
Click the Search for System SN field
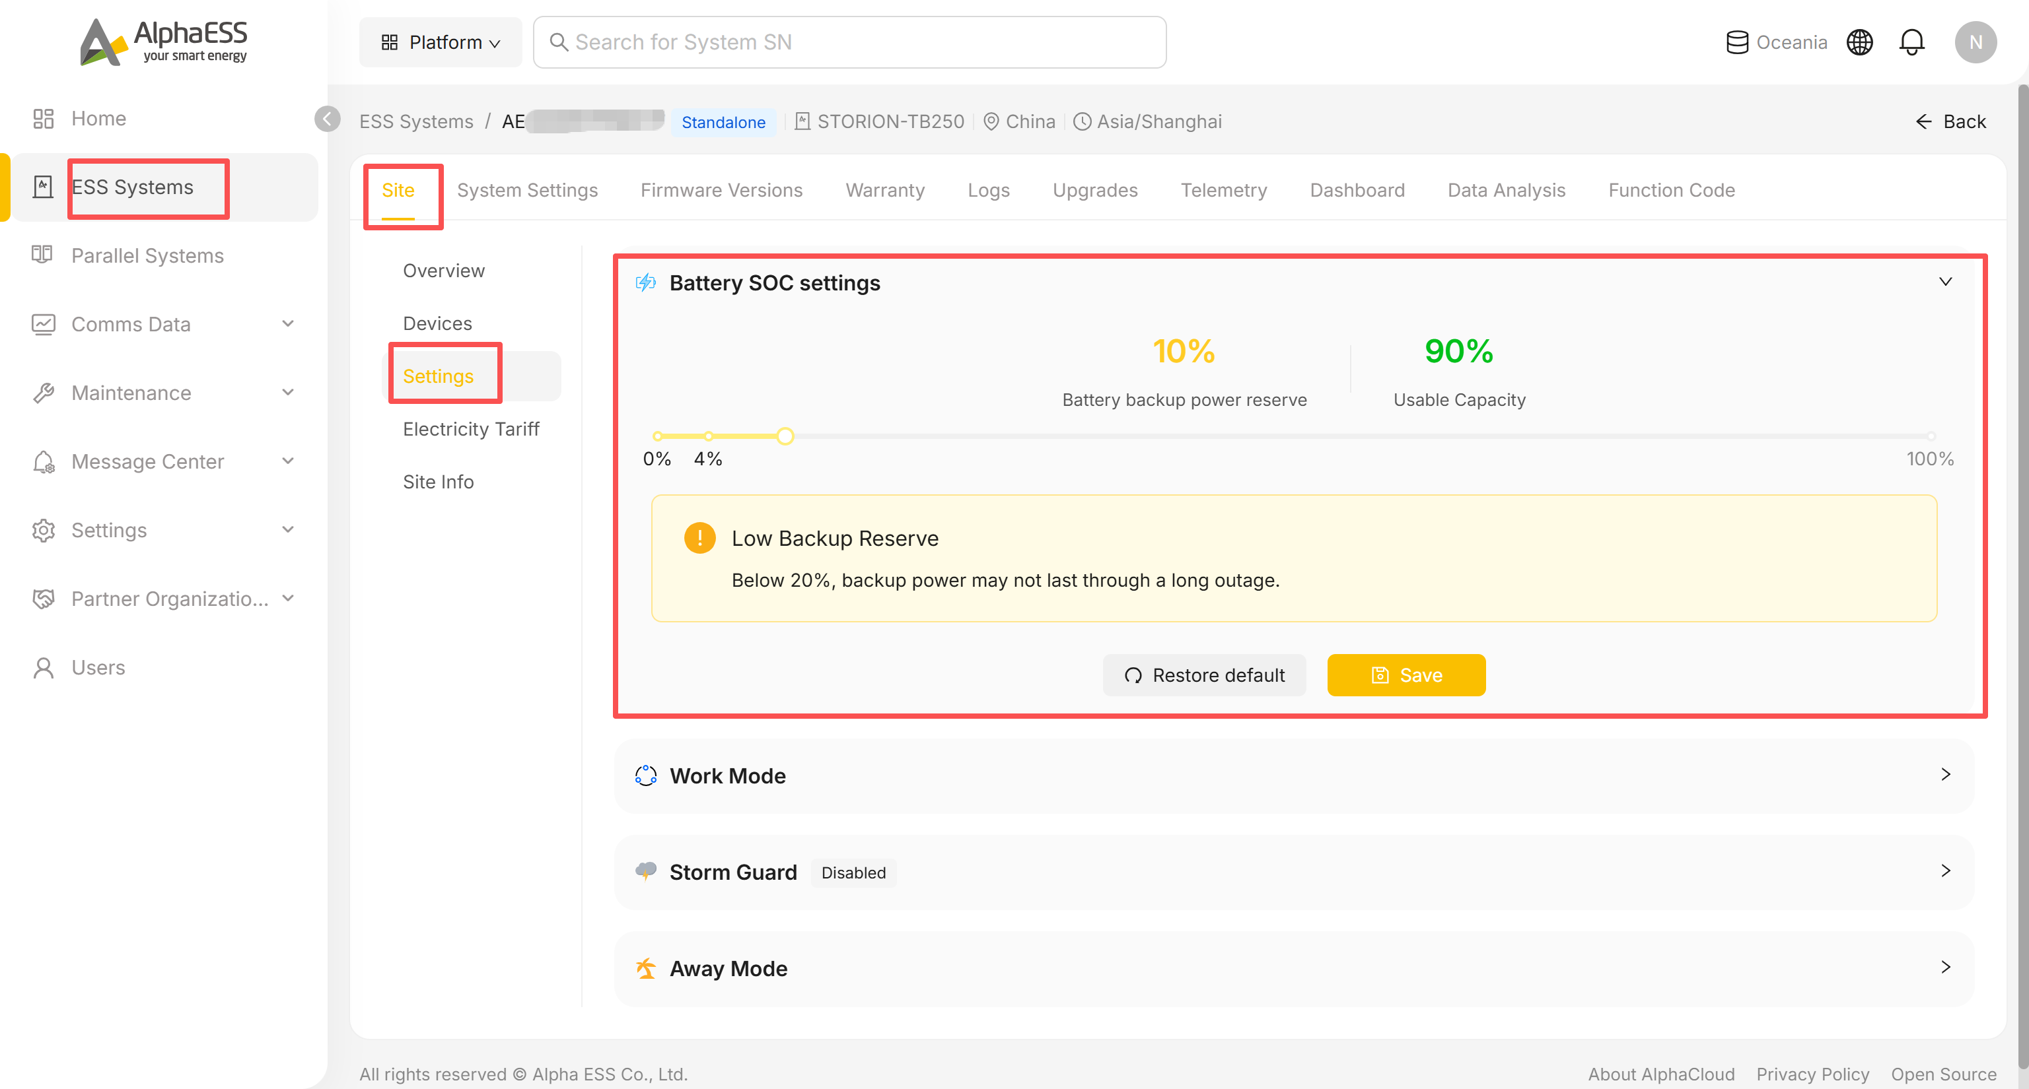click(x=849, y=42)
